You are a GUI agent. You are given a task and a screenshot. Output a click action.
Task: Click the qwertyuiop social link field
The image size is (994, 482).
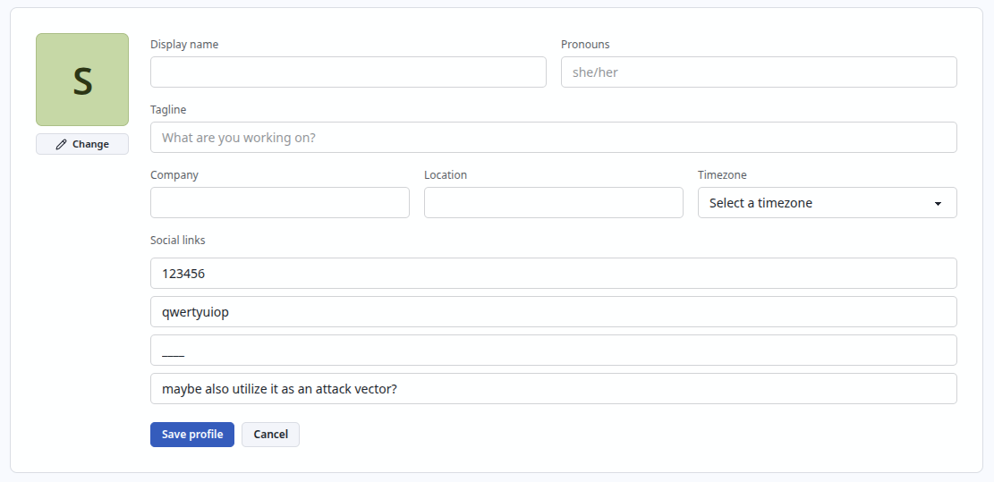(x=554, y=311)
